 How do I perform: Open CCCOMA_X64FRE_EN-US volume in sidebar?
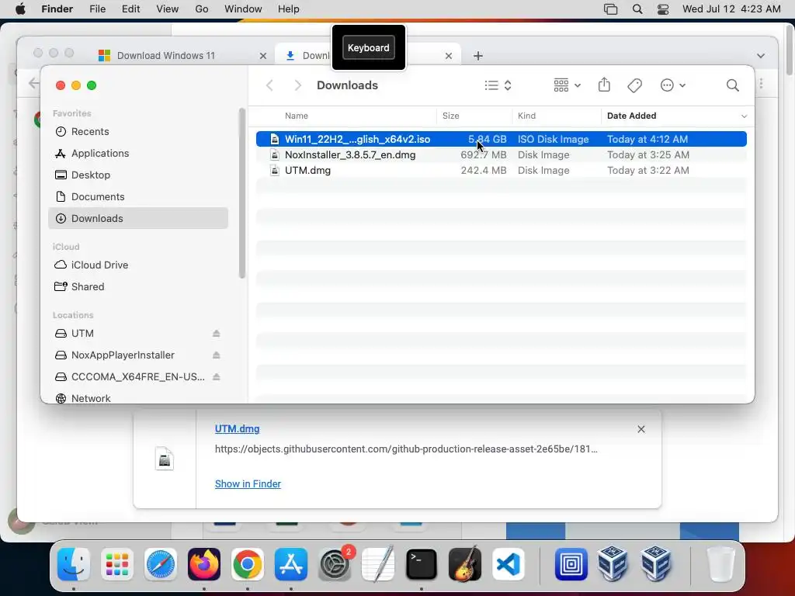138,377
